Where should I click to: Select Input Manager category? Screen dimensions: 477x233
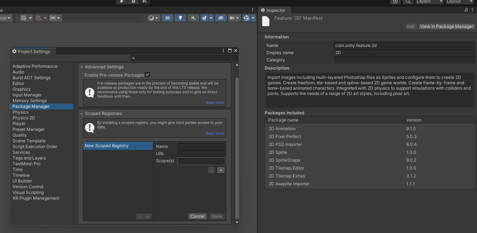click(27, 95)
